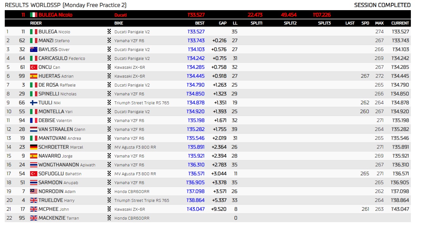Screen dimensions: 421x225
Task: Click the red 1'07.226 split time in banner
Action: (x=322, y=15)
